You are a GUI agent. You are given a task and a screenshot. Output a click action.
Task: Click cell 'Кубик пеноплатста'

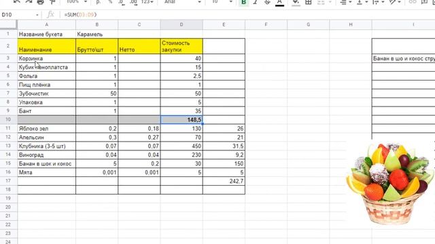47,67
